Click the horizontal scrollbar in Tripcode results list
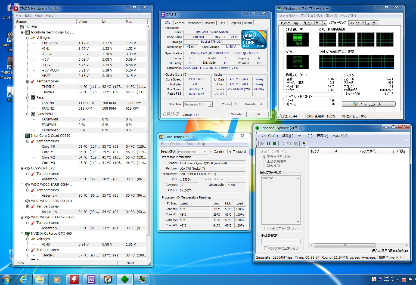The image size is (416, 285). coord(344,245)
